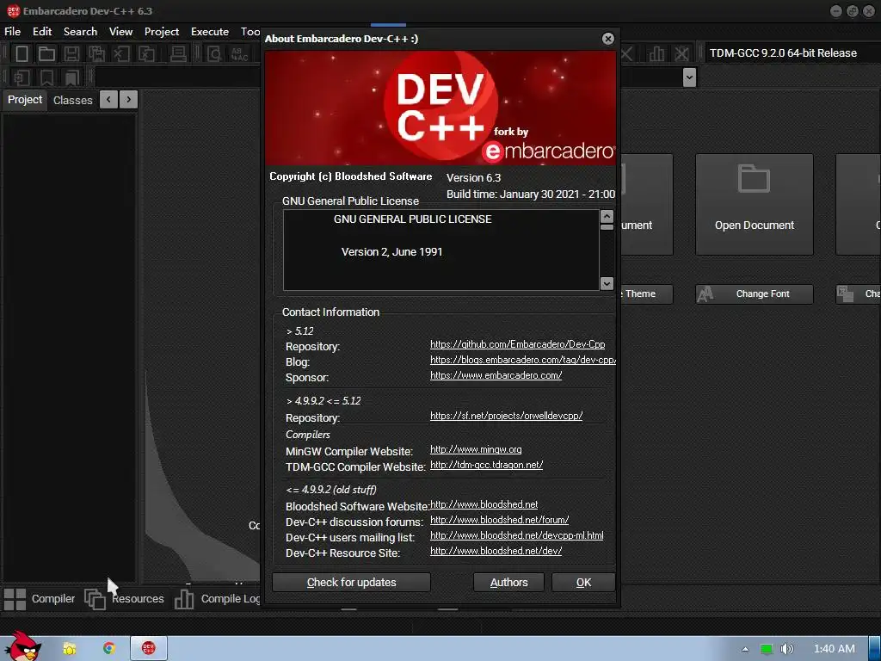Open the www.bloodshed.net website link
881x661 pixels.
484,504
